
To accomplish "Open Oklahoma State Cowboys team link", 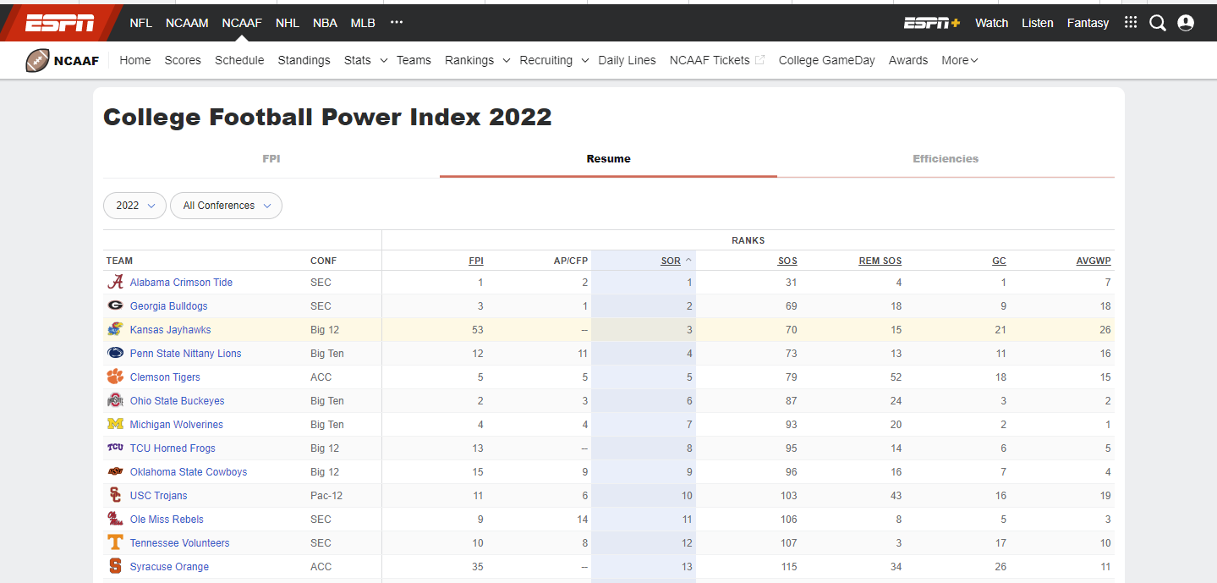I will (x=189, y=472).
